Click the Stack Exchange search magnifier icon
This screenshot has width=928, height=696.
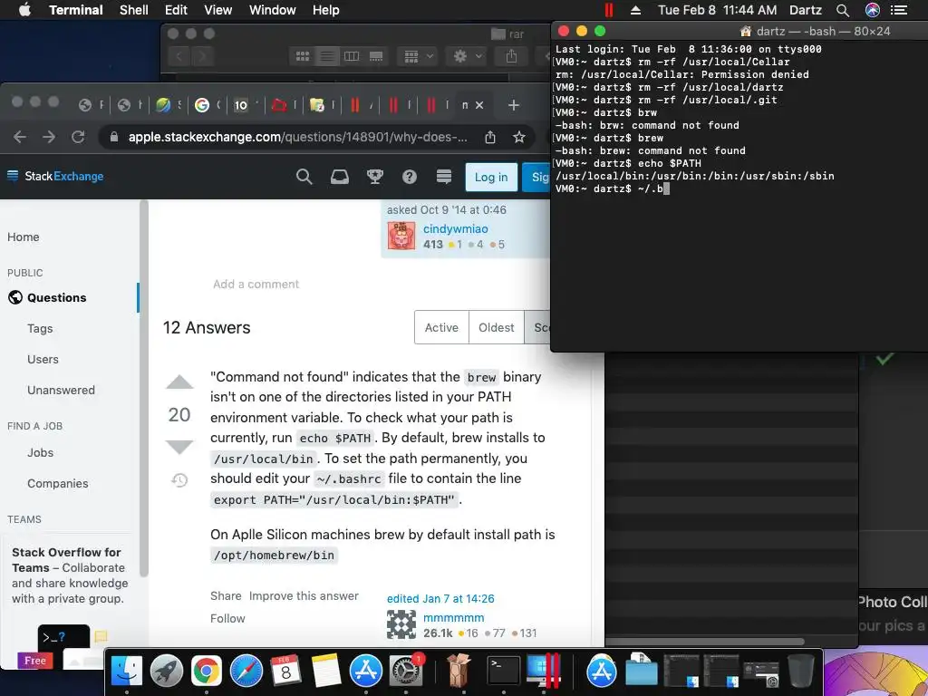[x=304, y=177]
